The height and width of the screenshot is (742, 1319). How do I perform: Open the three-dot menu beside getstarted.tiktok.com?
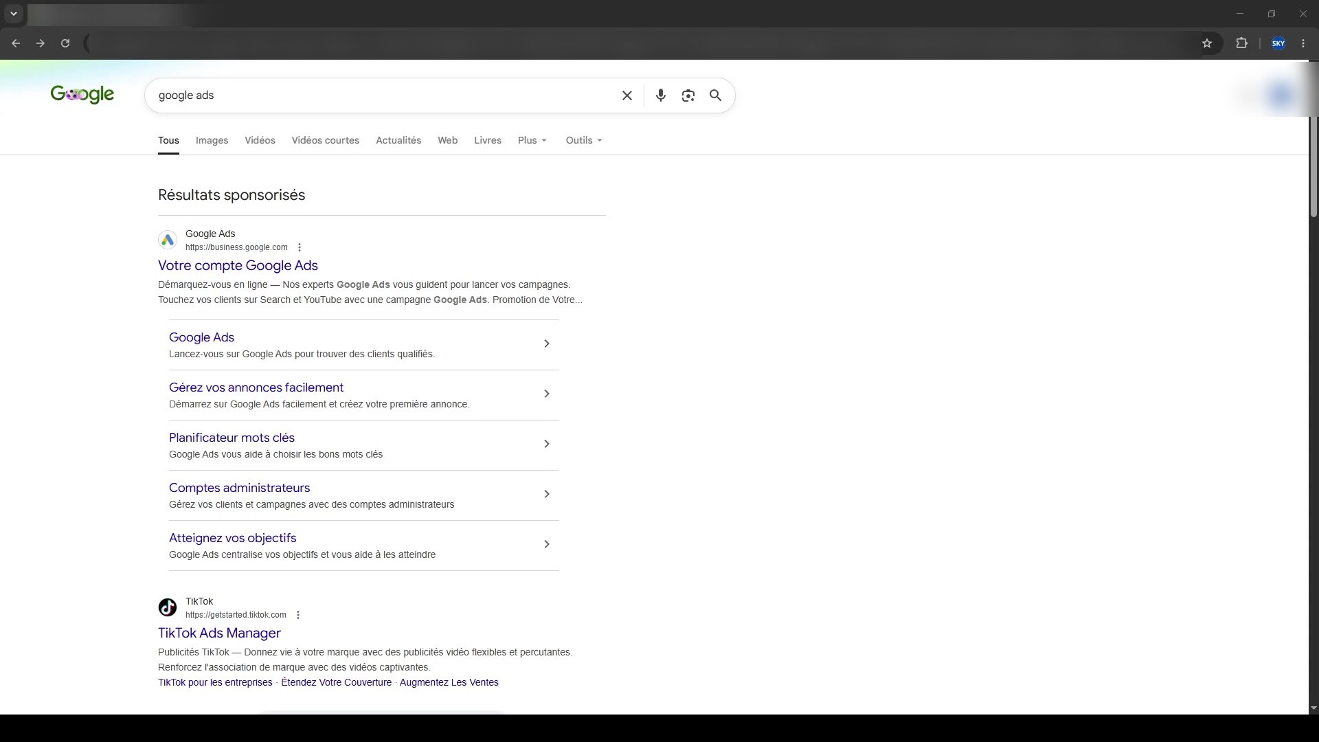tap(297, 615)
